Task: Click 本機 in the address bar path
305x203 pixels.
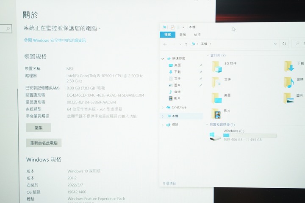Action: (204, 44)
